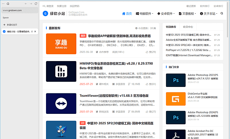Go forward with the forward arrow
The image size is (230, 139).
(x=31, y=4)
